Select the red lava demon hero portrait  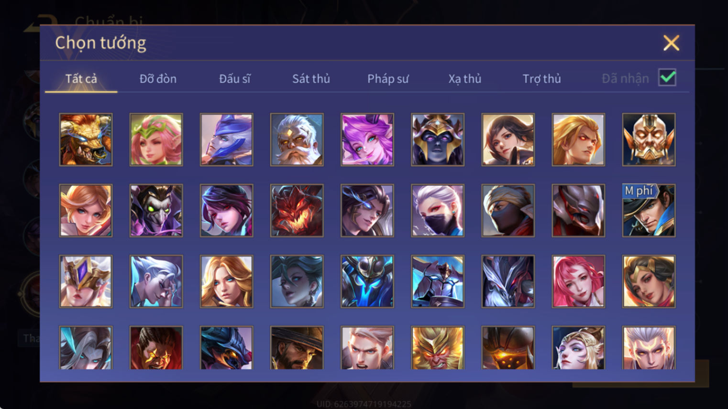coord(297,211)
